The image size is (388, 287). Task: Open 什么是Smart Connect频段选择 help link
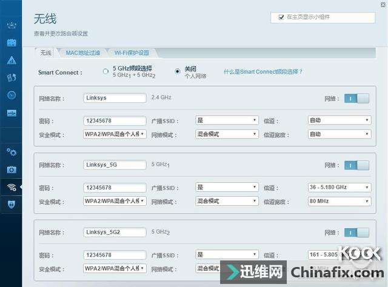pyautogui.click(x=263, y=71)
